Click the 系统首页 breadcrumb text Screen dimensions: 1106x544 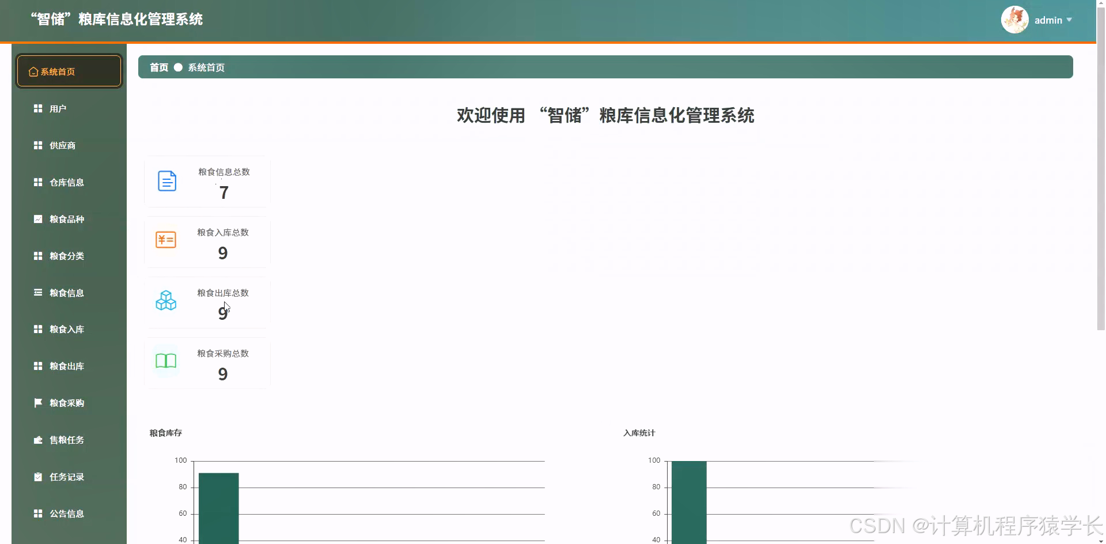[x=205, y=67]
